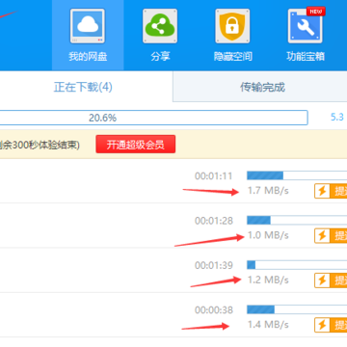This screenshot has width=347, height=347.
Task: Select the remaining time 00:01:11
Action: (214, 176)
